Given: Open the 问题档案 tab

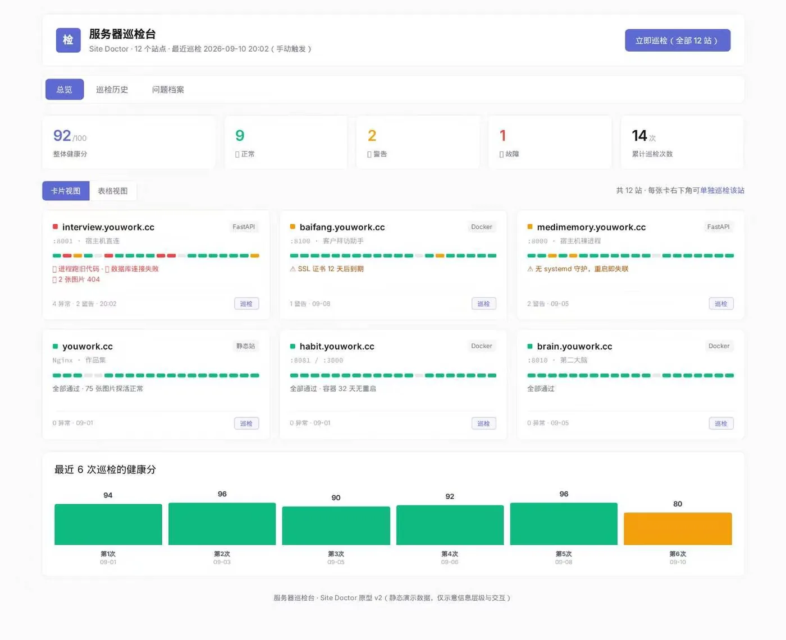Looking at the screenshot, I should (x=168, y=89).
